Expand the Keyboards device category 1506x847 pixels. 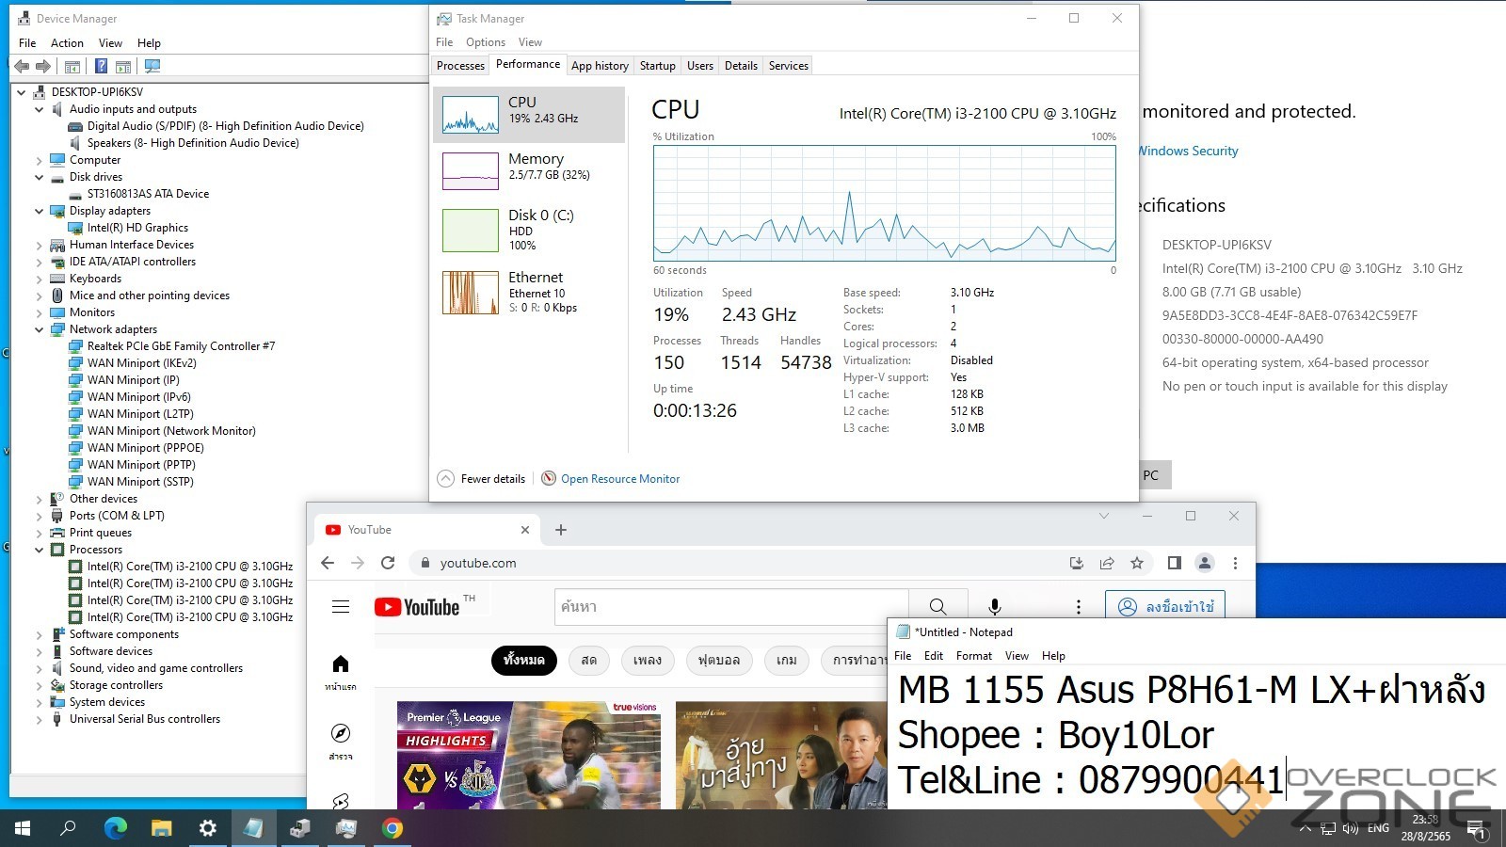point(40,279)
